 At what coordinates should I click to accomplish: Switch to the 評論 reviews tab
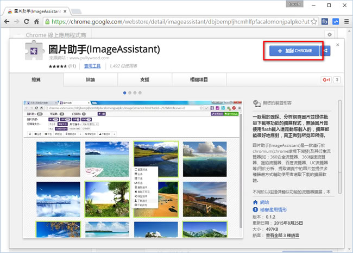(91, 79)
